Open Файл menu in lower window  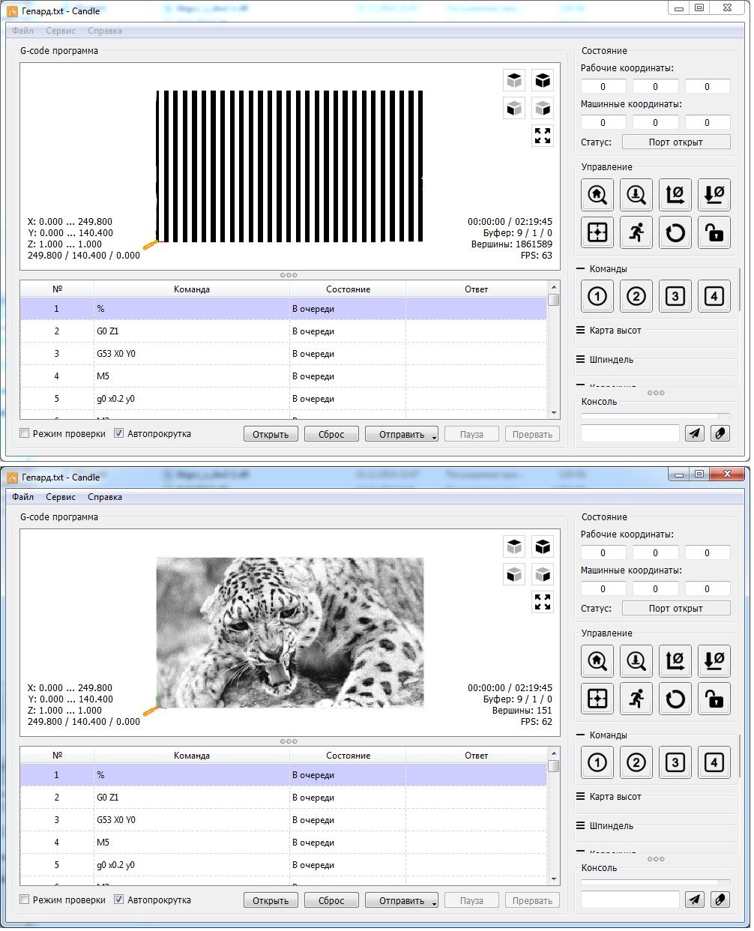coord(23,497)
